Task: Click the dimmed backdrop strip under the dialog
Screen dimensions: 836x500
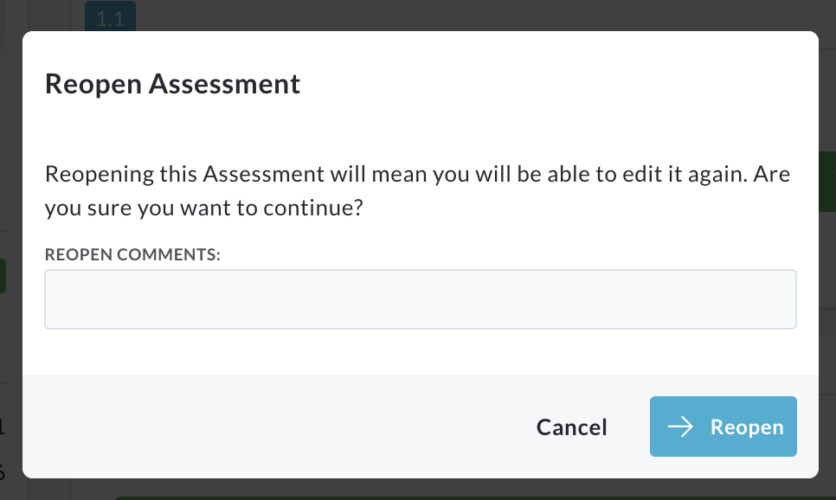Action: 420,489
